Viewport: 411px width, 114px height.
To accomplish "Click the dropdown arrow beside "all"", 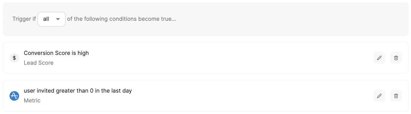I will [x=58, y=19].
